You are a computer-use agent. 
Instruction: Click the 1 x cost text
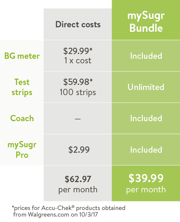pyautogui.click(x=78, y=61)
